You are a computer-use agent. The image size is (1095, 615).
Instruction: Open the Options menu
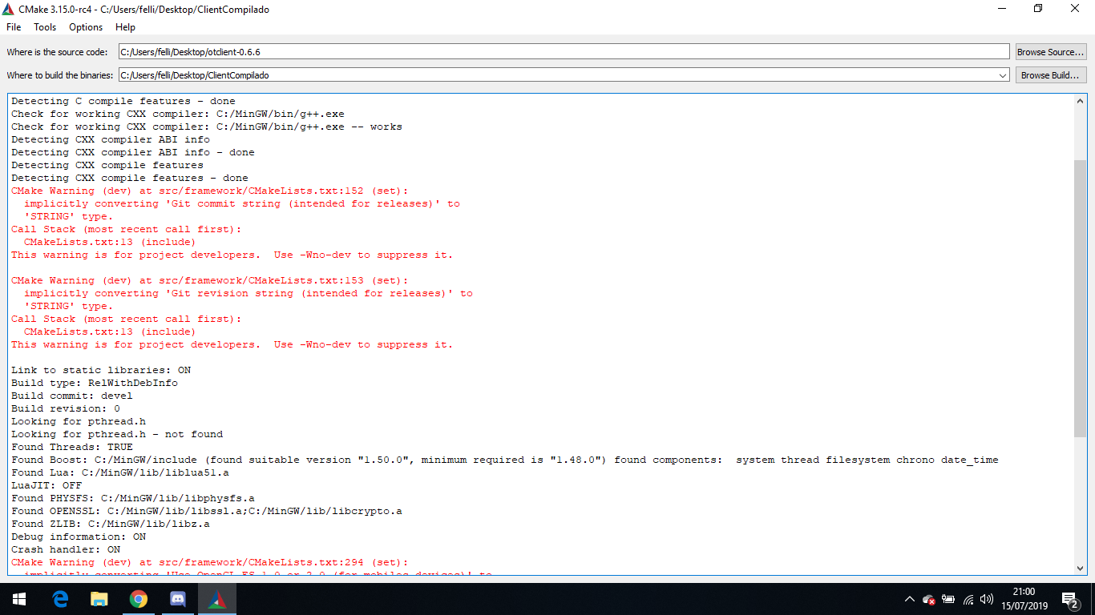pyautogui.click(x=86, y=27)
